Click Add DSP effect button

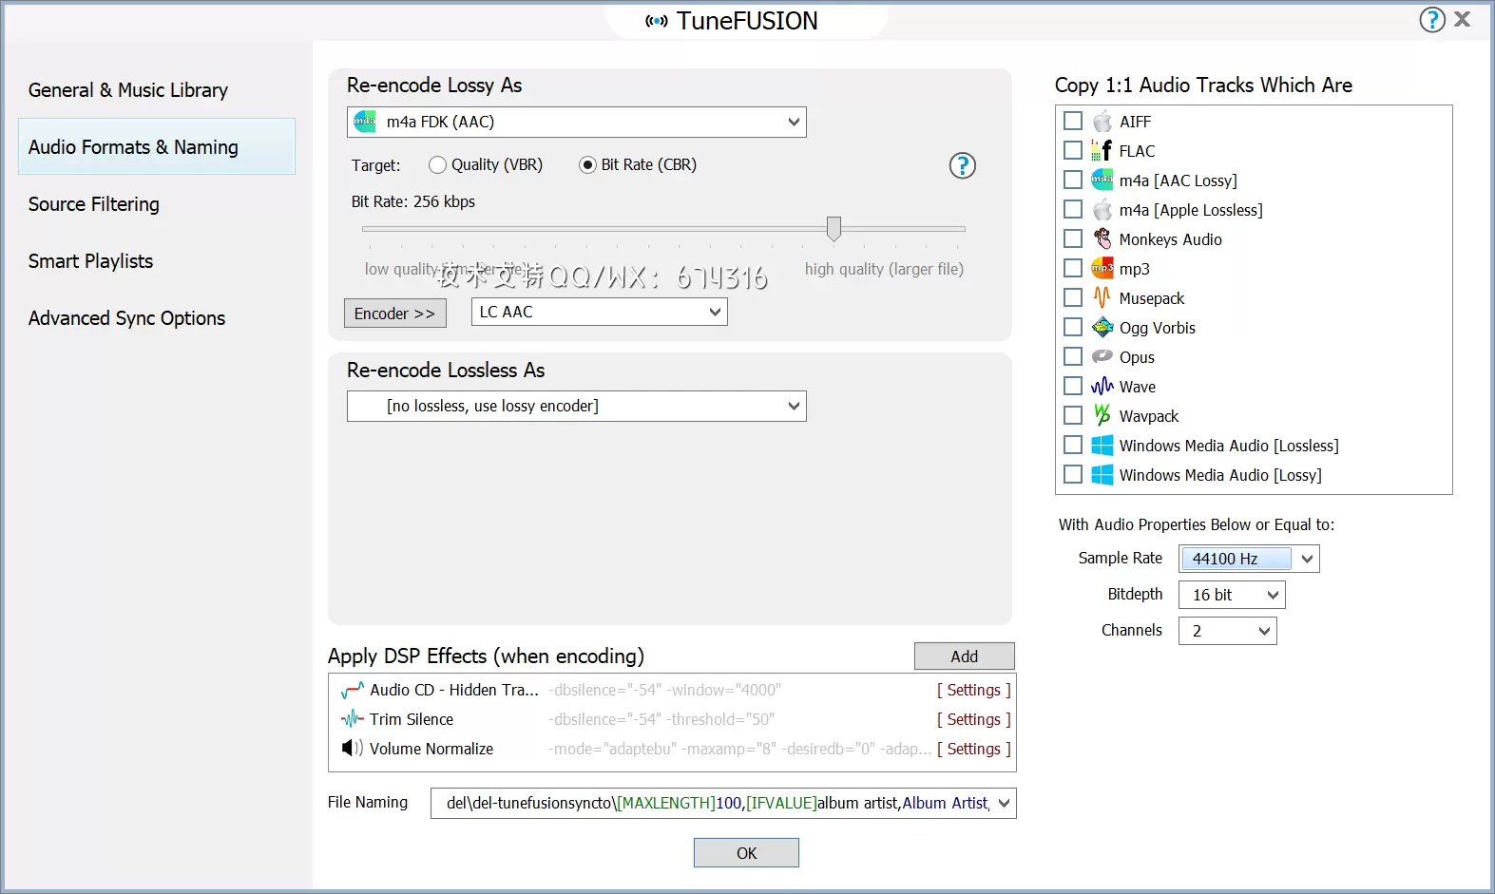965,656
